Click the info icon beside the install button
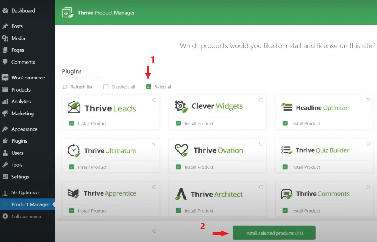377x242 pixels. 154,231
